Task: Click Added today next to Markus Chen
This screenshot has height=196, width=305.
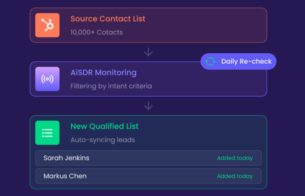Action: coord(235,176)
